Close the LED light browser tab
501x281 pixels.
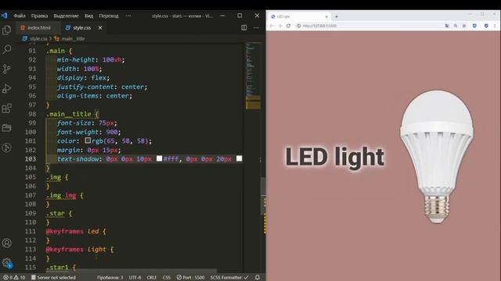point(326,16)
